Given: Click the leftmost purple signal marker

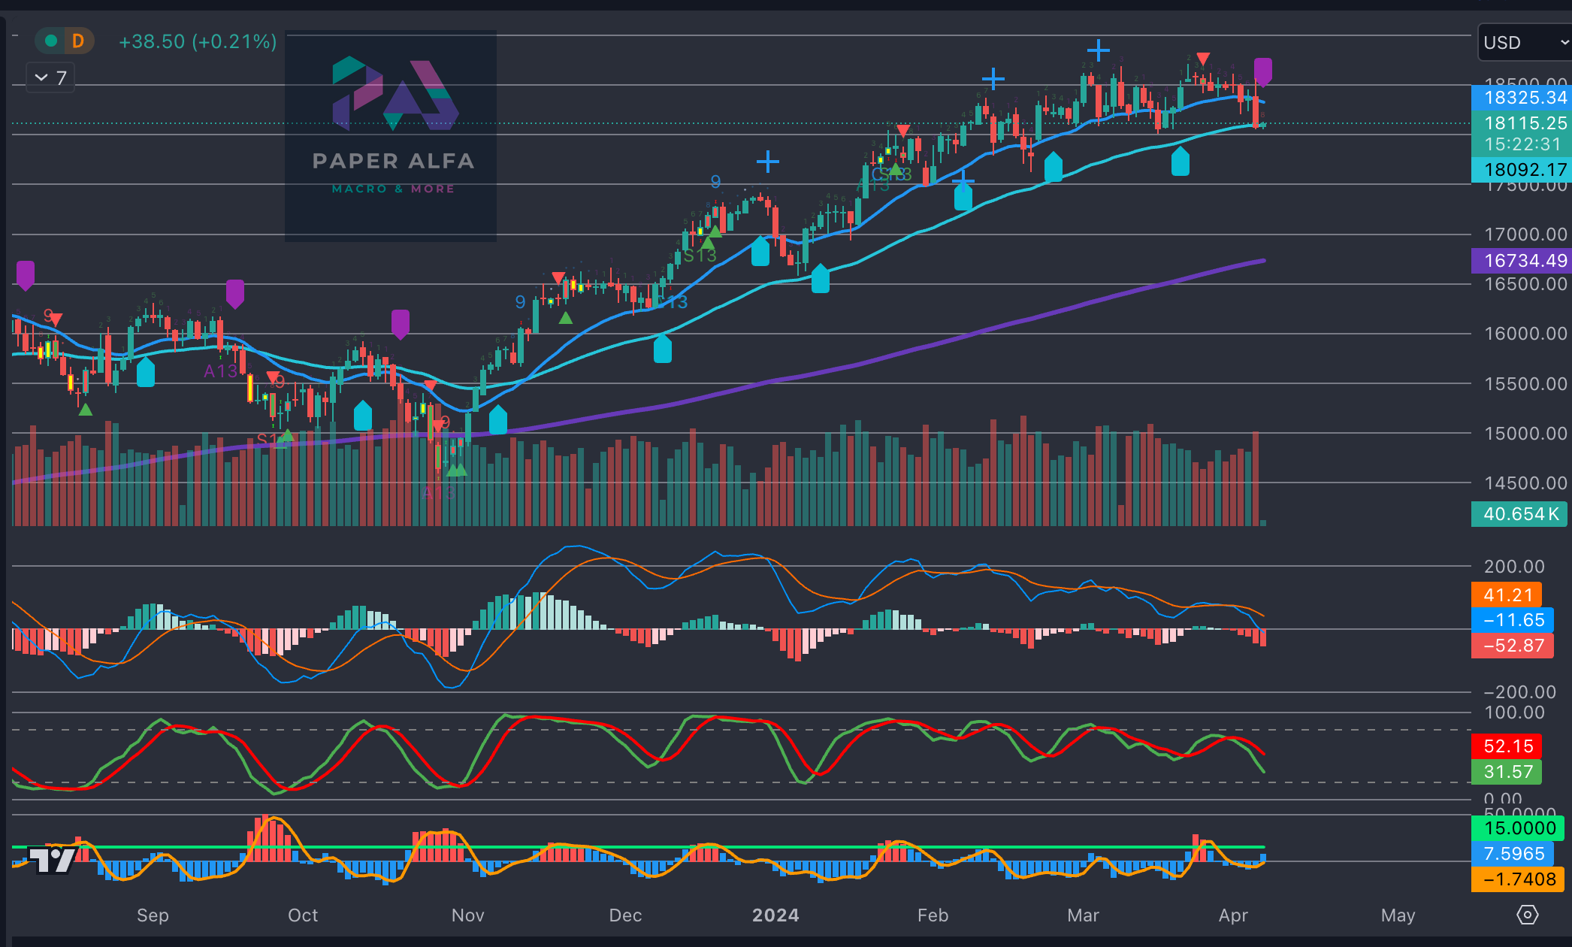Looking at the screenshot, I should 26,274.
